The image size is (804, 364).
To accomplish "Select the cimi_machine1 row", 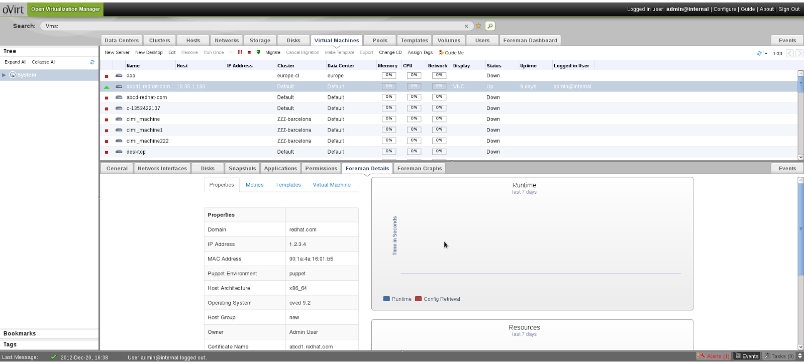I will [145, 130].
